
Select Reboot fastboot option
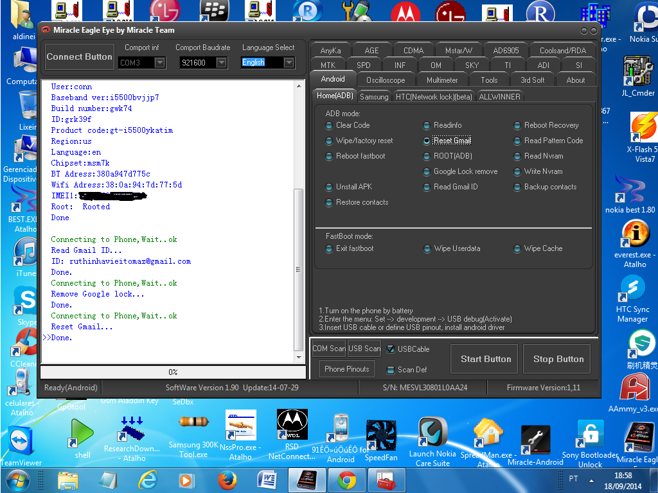(x=355, y=156)
